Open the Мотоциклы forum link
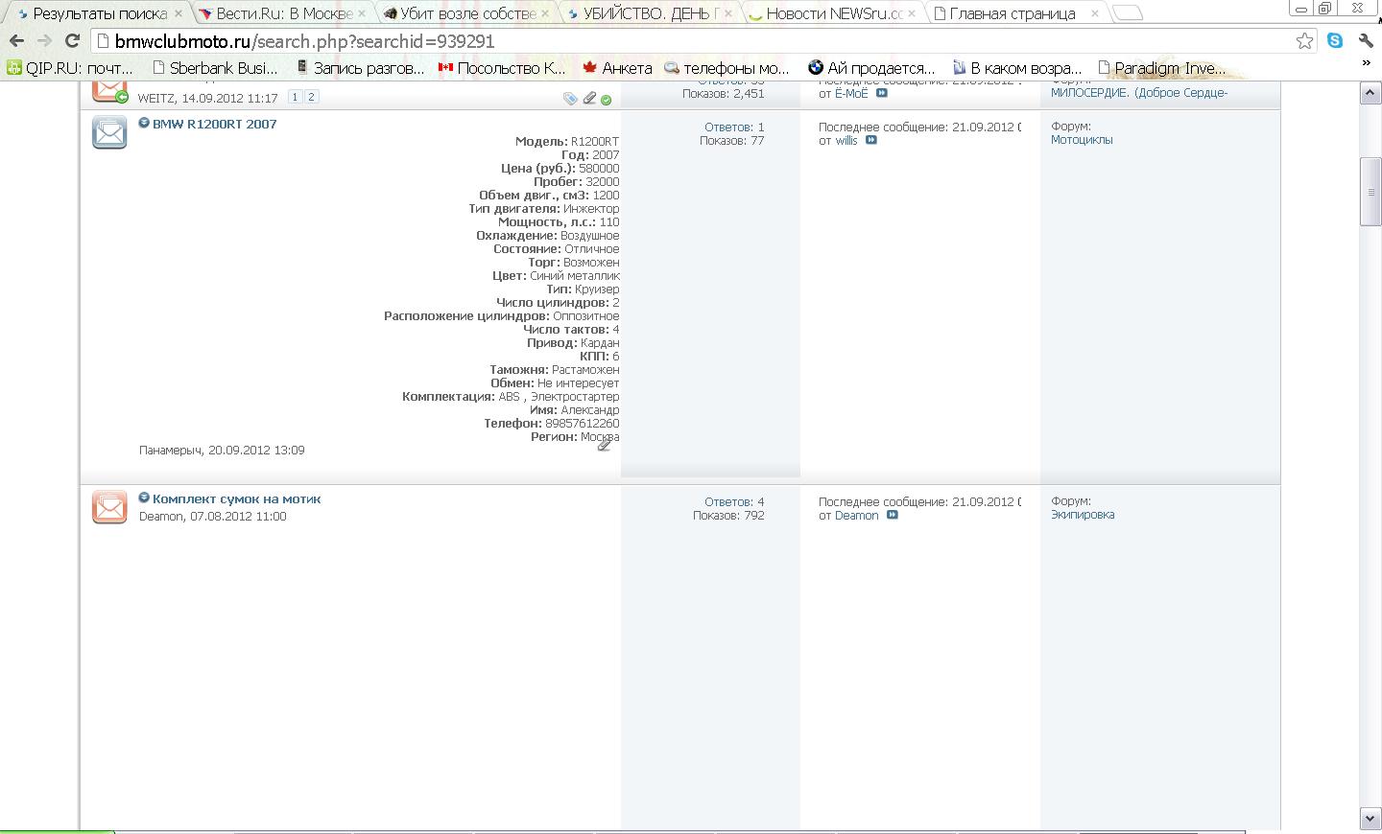 (1082, 140)
